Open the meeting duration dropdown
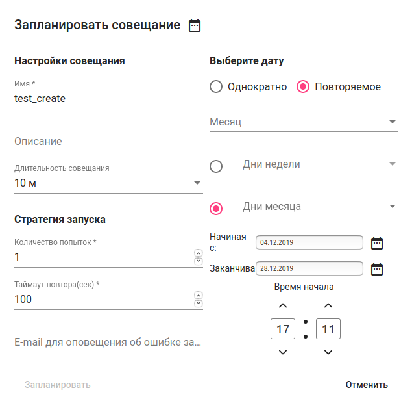 [x=108, y=183]
